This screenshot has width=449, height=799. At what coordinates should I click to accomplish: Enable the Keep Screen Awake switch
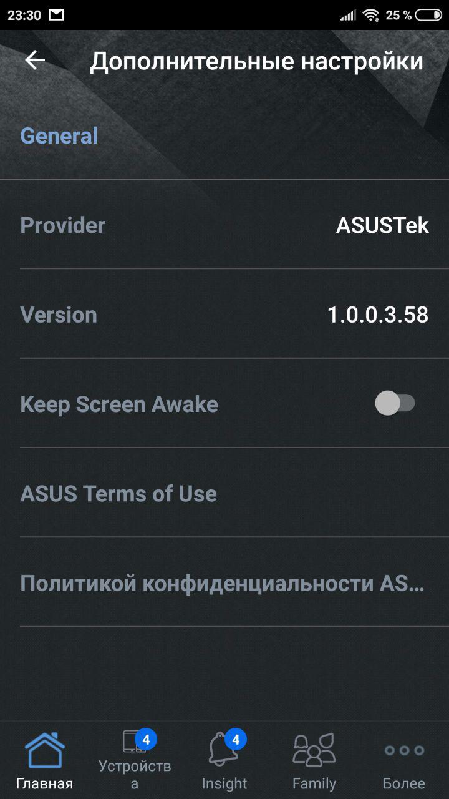tap(394, 403)
